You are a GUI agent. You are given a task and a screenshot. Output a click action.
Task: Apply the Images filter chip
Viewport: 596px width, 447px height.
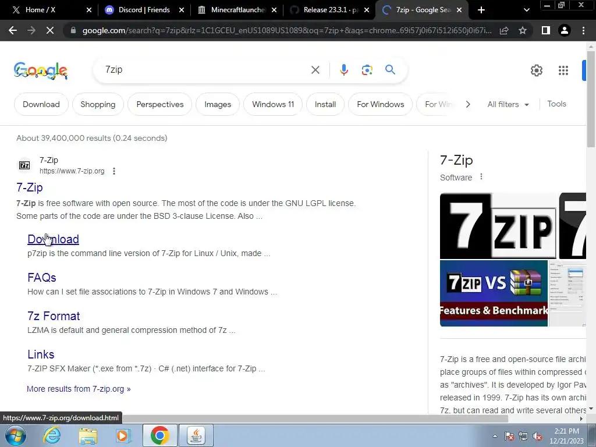[x=218, y=104]
